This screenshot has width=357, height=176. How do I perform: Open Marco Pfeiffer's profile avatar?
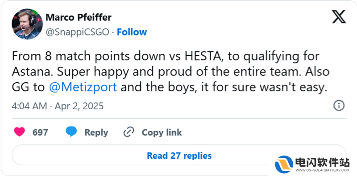(x=27, y=24)
